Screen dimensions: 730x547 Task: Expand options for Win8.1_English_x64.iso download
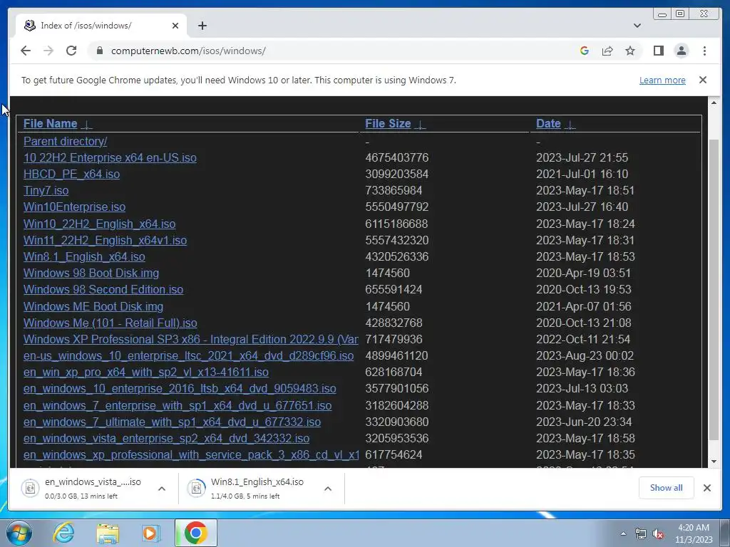[x=328, y=489]
